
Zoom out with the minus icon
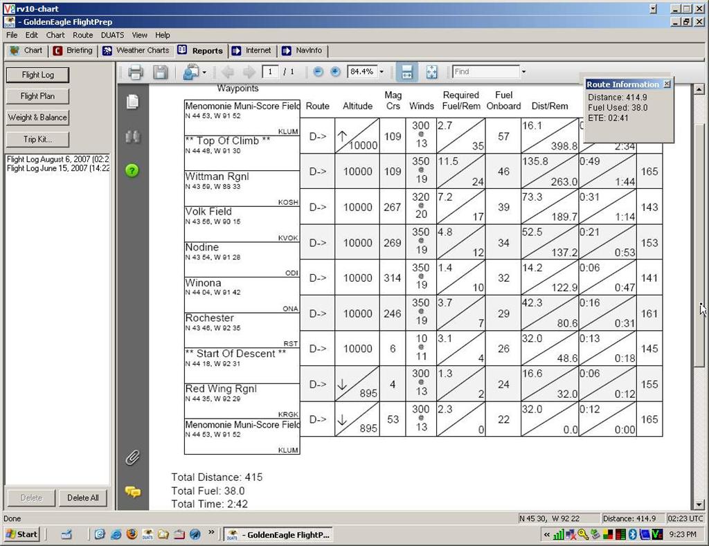[318, 71]
